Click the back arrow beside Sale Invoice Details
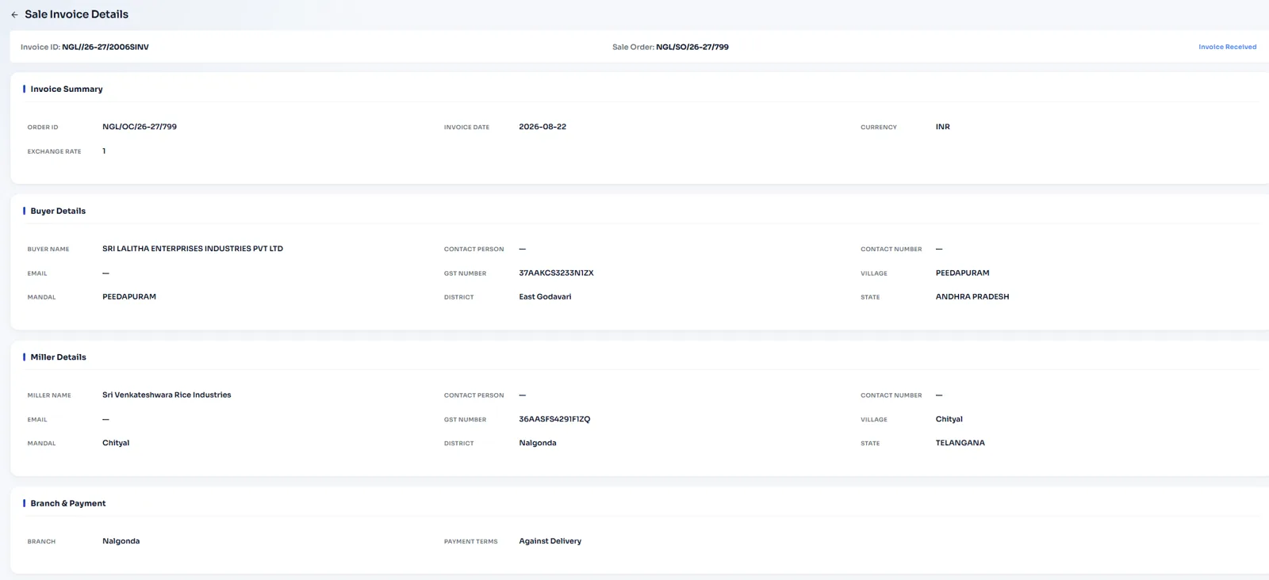 tap(14, 15)
